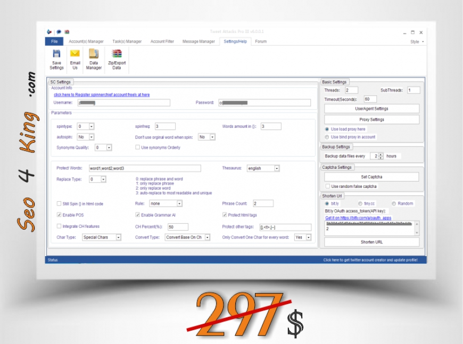463x344 pixels.
Task: Toggle Use random false captcha checkbox
Action: coord(327,186)
